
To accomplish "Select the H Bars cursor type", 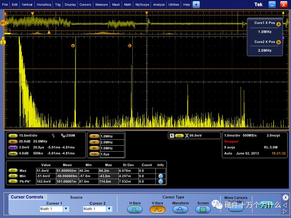I will click(x=135, y=209).
